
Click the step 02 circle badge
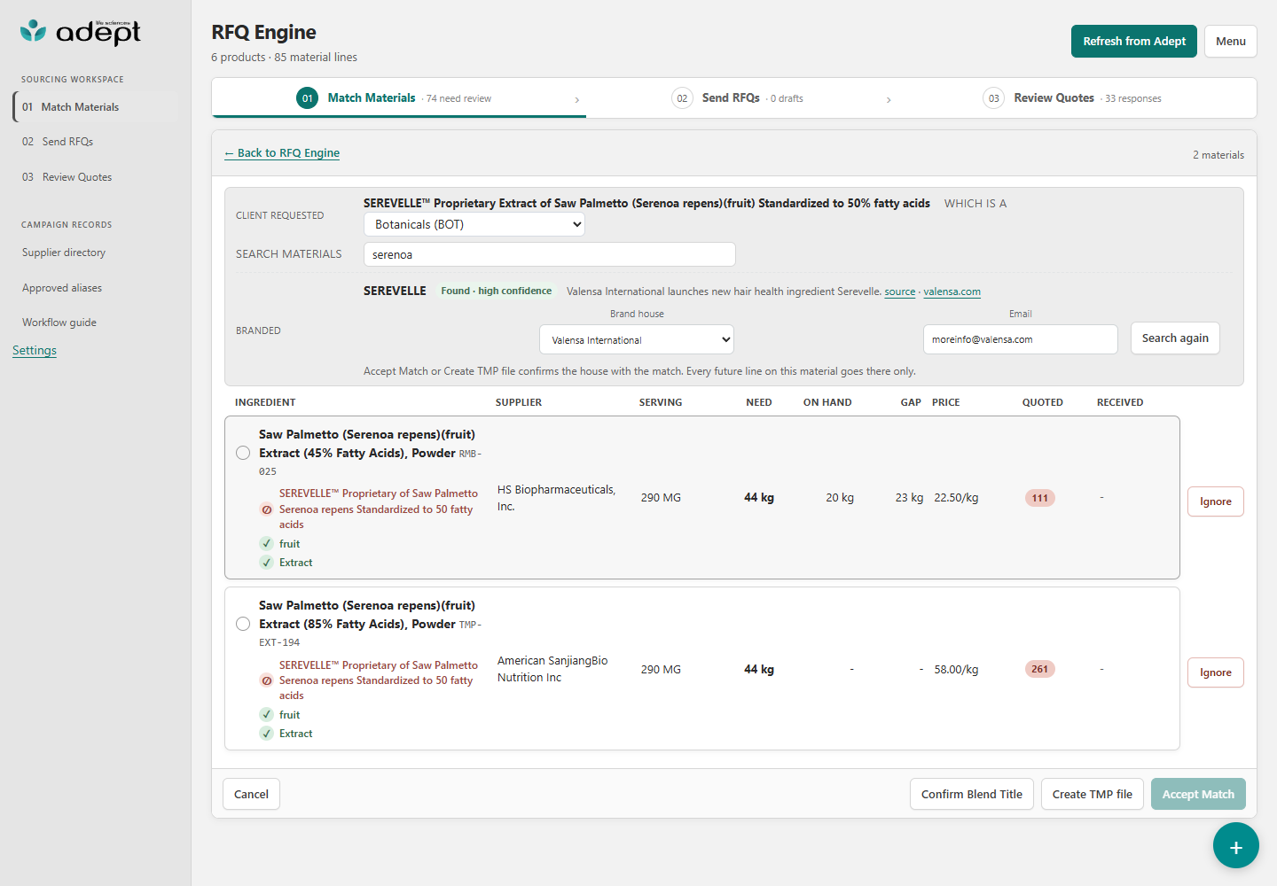coord(682,98)
